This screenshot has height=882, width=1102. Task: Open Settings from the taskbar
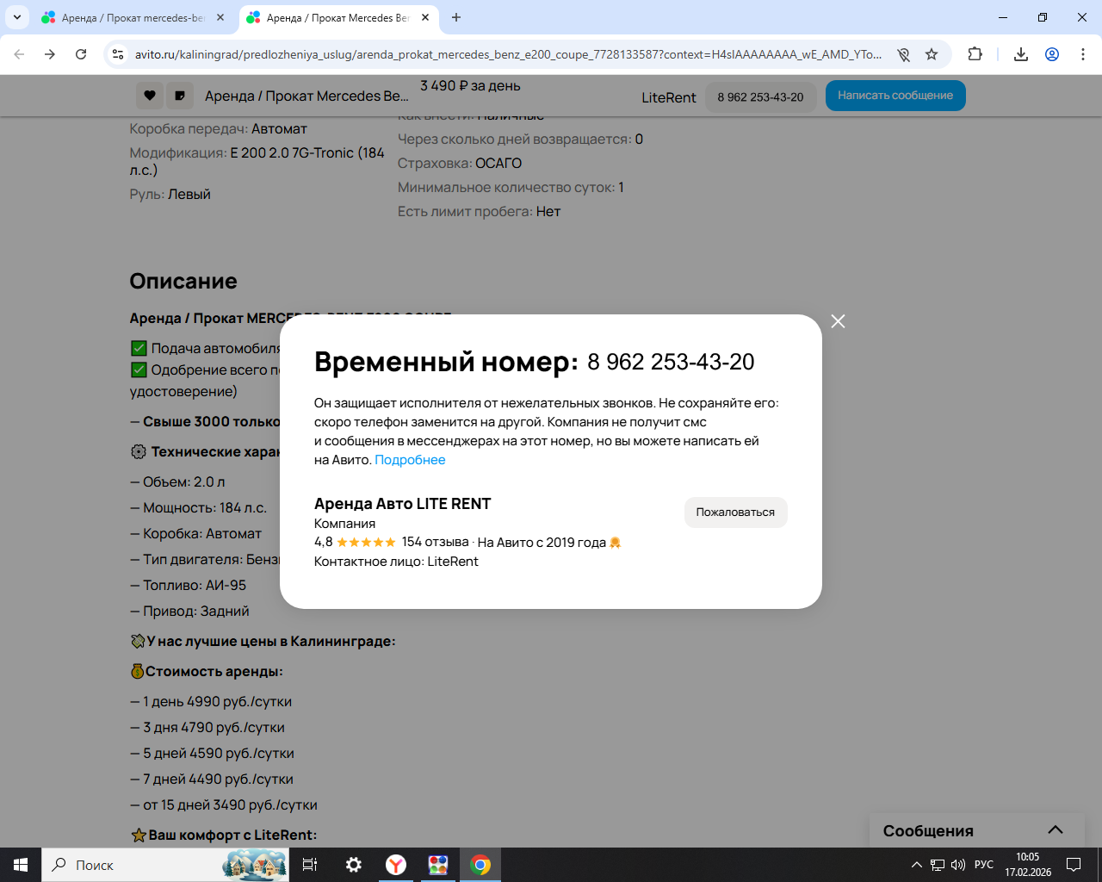pyautogui.click(x=354, y=865)
